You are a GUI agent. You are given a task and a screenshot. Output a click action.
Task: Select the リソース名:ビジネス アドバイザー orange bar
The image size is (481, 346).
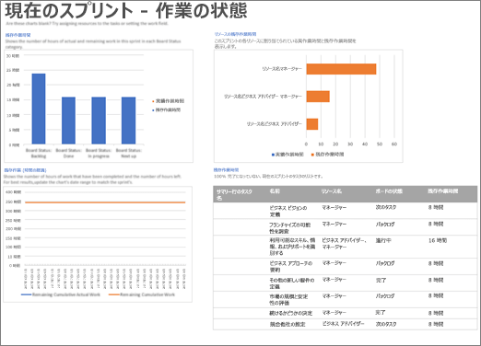(x=312, y=124)
